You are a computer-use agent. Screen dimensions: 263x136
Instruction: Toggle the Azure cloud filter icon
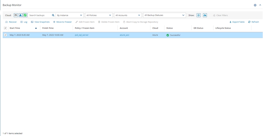pyautogui.click(x=20, y=15)
